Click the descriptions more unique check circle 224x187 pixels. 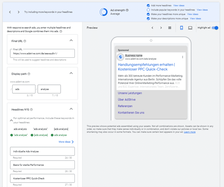148,19
